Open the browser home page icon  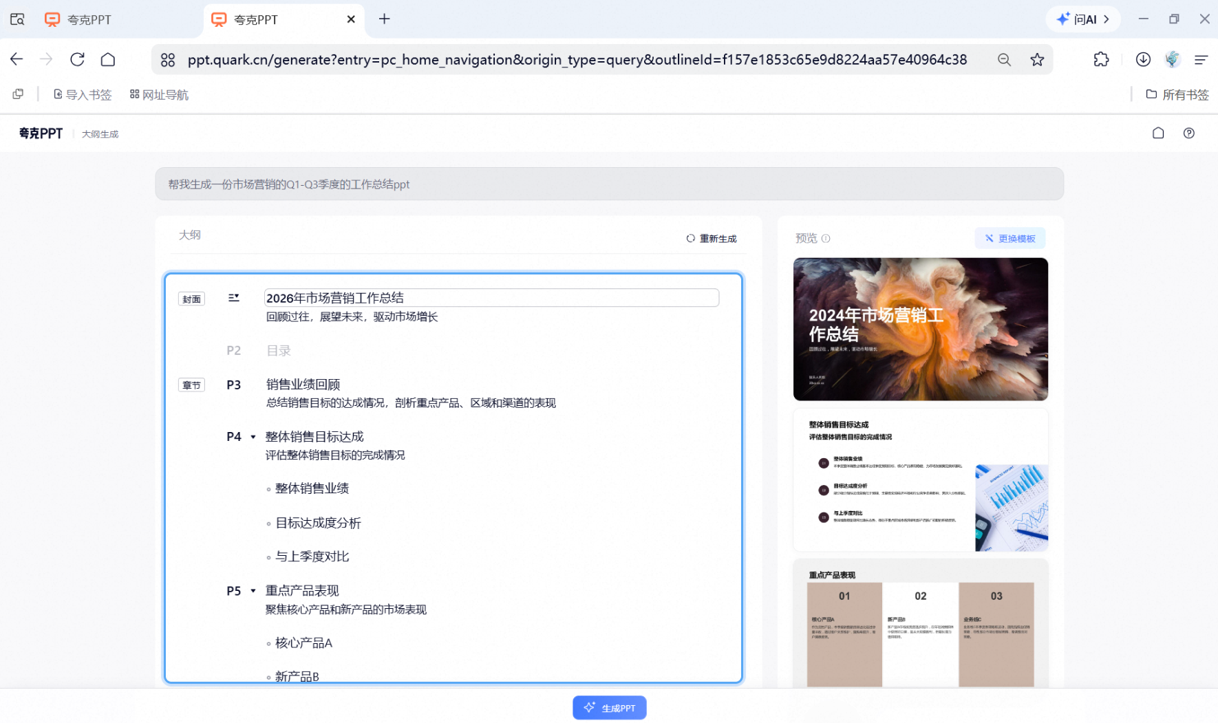(x=108, y=59)
